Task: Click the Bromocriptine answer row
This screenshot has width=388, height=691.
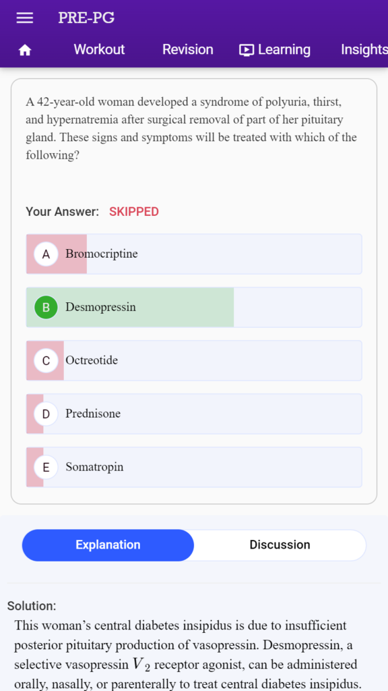Action: coord(194,254)
